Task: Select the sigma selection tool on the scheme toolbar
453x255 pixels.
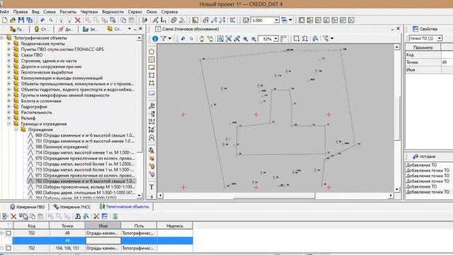Action: tap(305, 38)
